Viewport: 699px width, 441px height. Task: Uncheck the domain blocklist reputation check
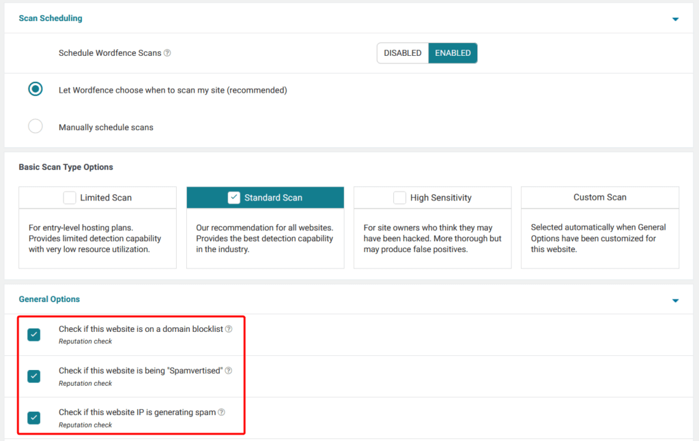point(34,335)
